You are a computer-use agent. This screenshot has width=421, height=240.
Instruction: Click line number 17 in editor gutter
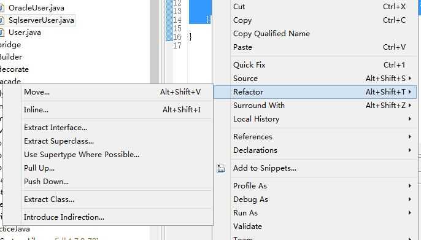tap(177, 45)
